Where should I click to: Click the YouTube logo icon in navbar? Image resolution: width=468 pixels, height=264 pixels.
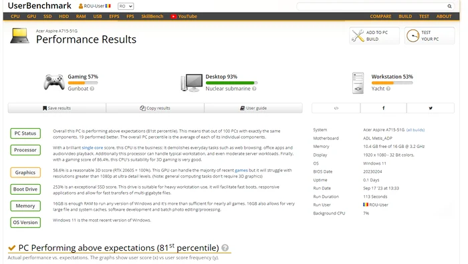pyautogui.click(x=173, y=17)
